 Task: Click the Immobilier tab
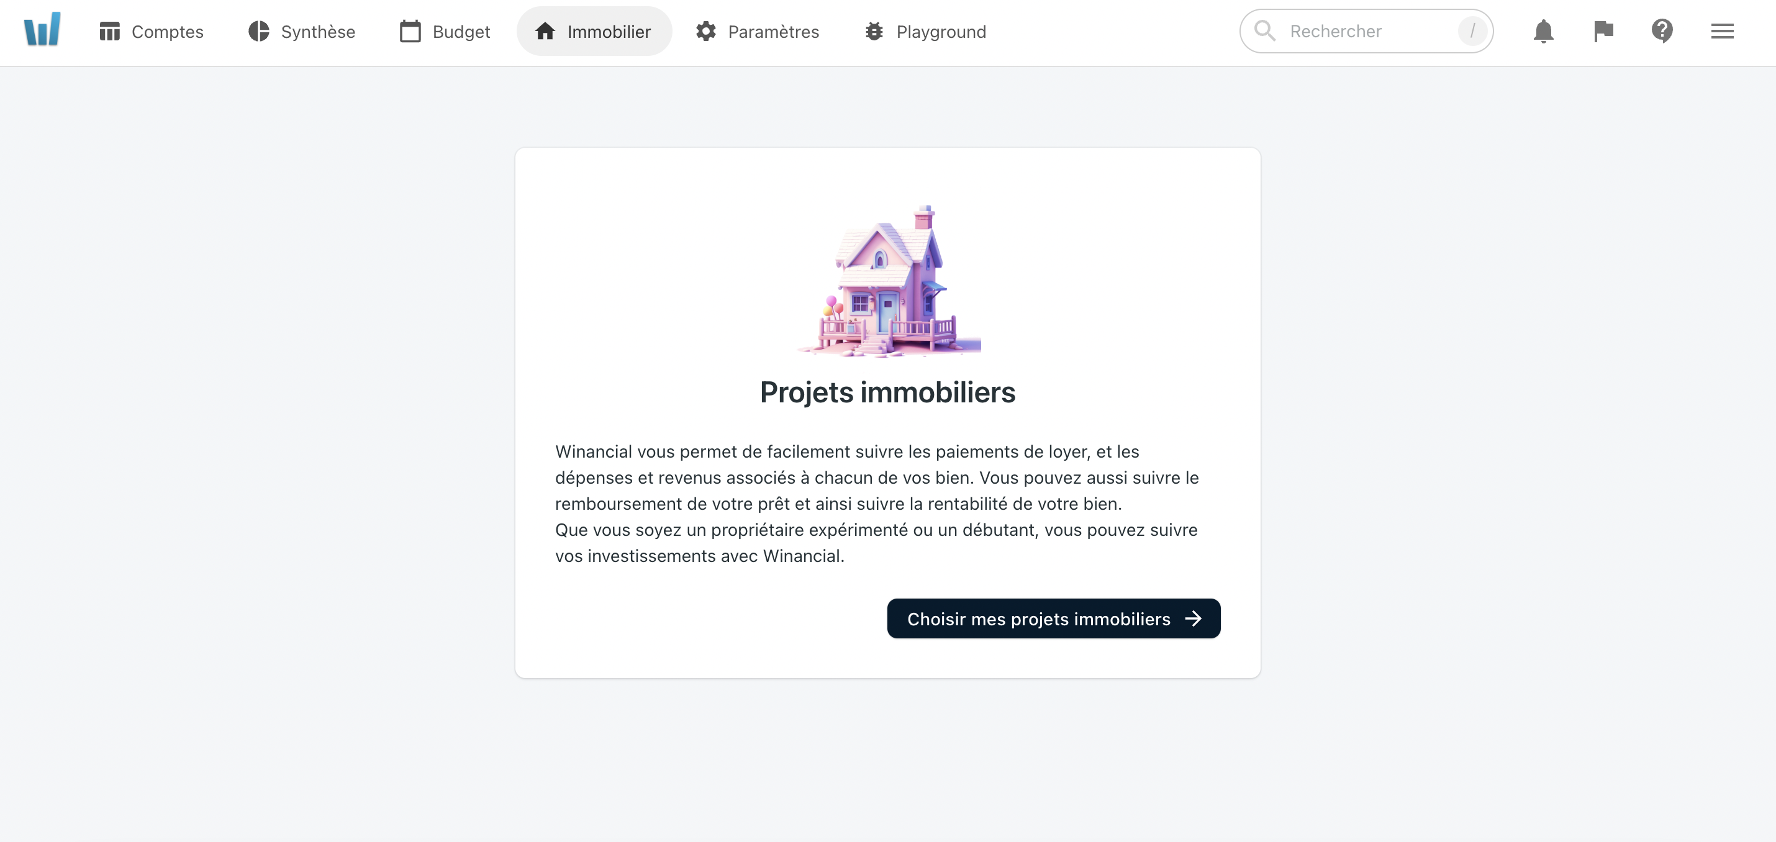point(594,32)
